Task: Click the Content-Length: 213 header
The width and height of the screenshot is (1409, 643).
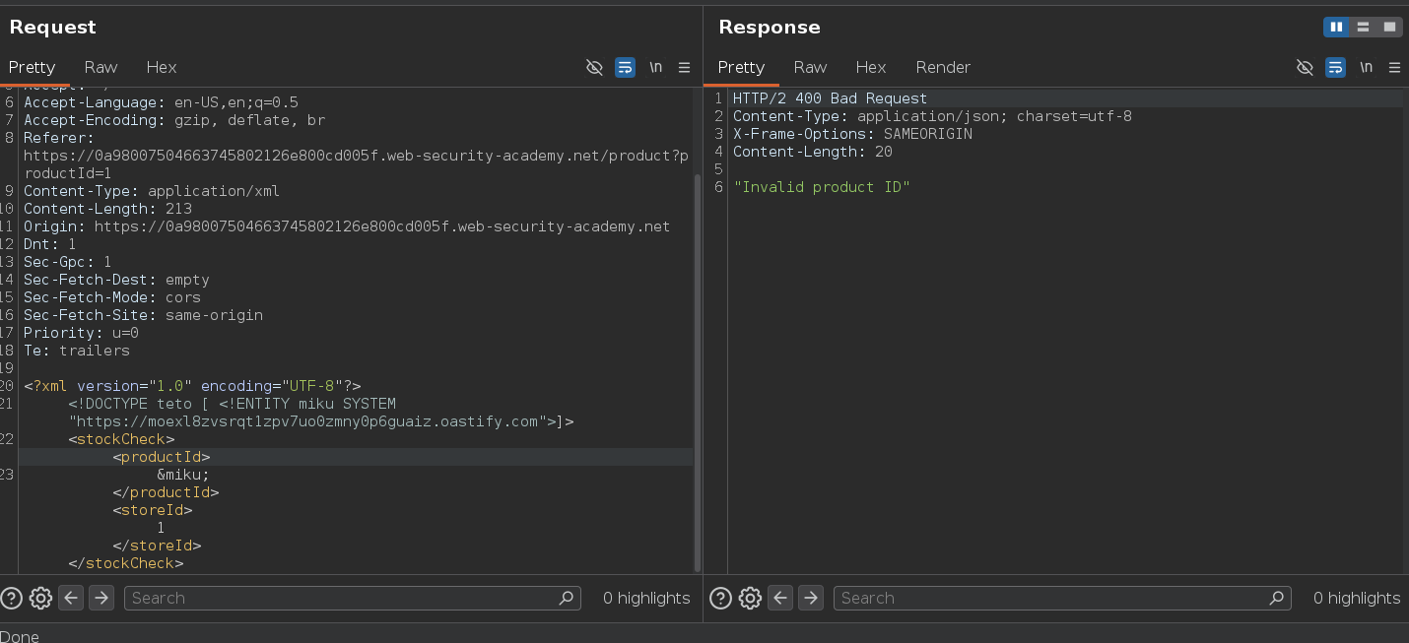Action: (x=107, y=209)
